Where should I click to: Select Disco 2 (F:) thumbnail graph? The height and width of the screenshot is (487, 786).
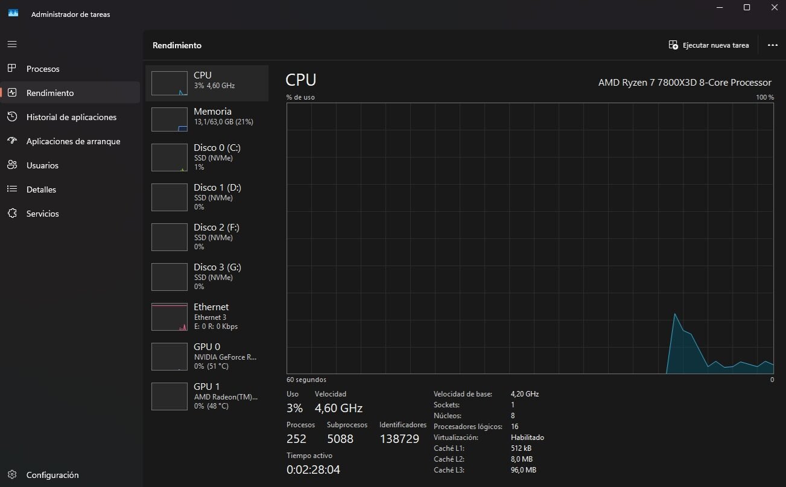pyautogui.click(x=170, y=237)
